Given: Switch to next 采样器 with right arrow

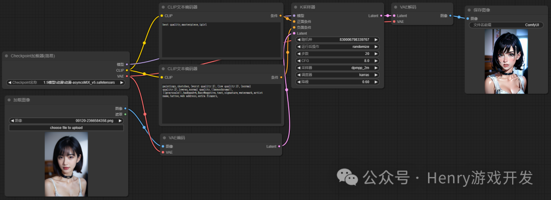Looking at the screenshot, I should 377,68.
